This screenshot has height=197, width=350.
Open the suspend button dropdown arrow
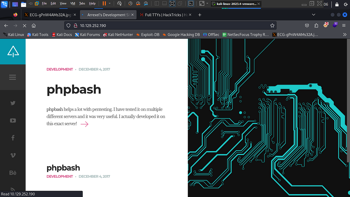110,4
